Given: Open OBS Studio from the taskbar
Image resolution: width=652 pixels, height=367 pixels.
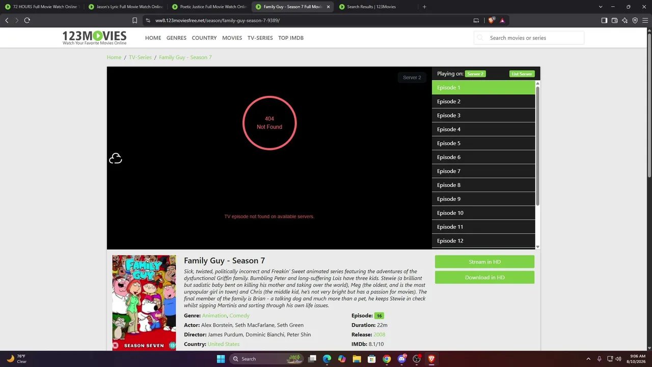Looking at the screenshot, I should 417,359.
